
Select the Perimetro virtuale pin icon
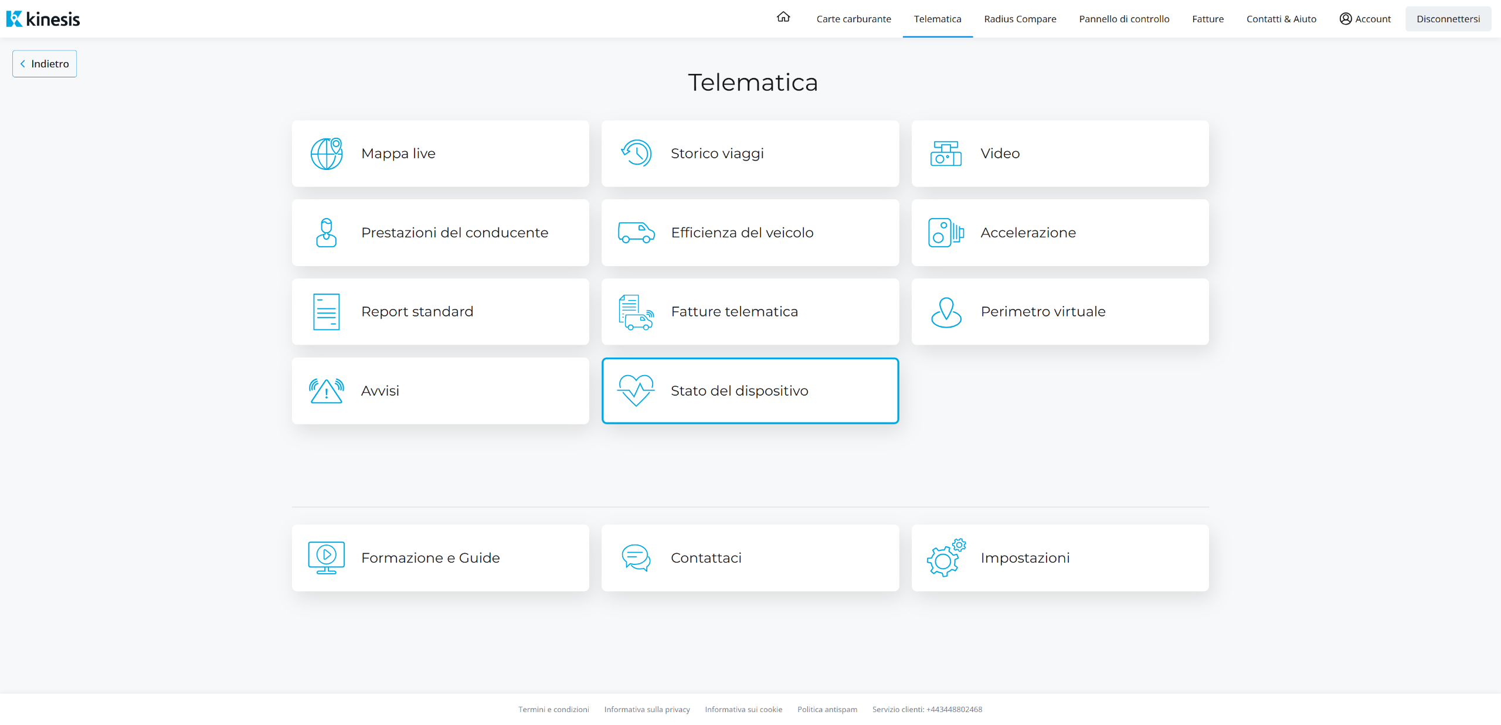tap(946, 312)
